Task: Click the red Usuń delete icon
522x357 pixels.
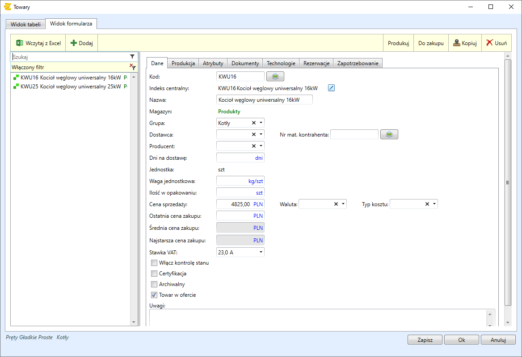Action: [490, 43]
